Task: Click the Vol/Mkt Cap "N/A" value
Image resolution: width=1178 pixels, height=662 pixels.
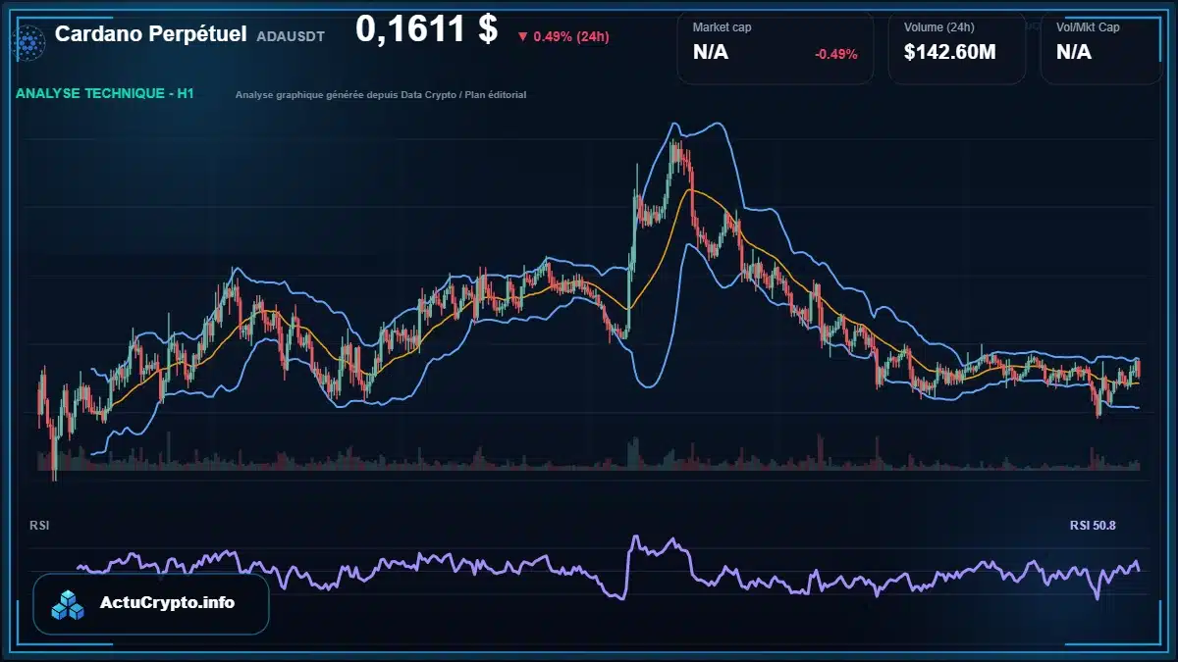Action: click(1074, 53)
